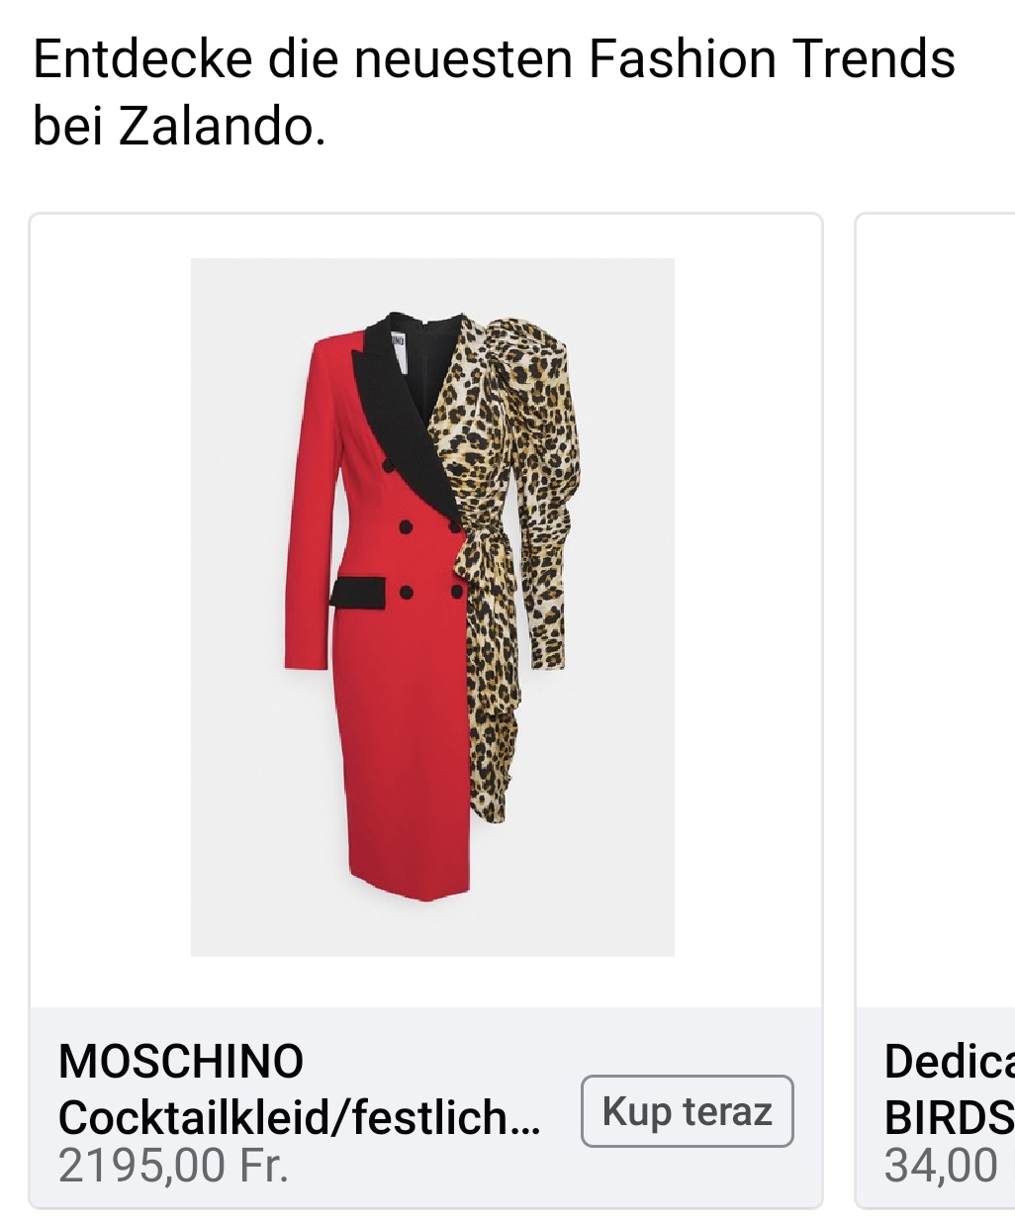Click the "Kup teraz" button

click(x=688, y=1111)
